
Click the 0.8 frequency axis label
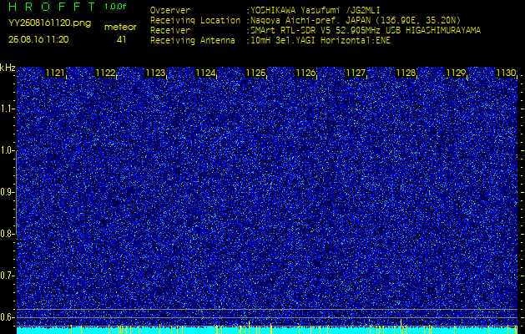pyautogui.click(x=6, y=234)
